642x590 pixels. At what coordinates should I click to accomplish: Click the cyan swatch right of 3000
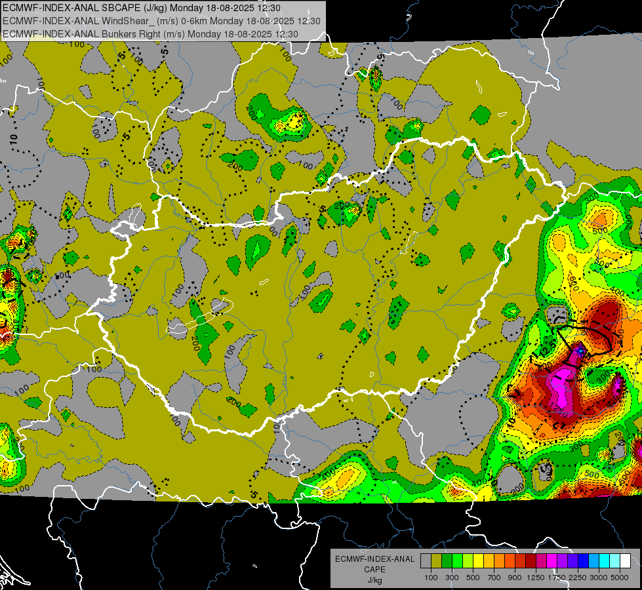pos(605,561)
